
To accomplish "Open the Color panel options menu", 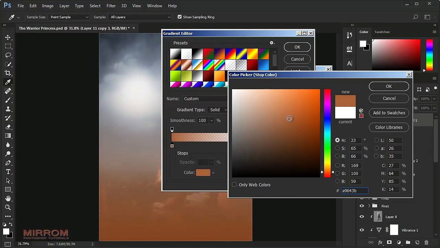I will pos(434,32).
